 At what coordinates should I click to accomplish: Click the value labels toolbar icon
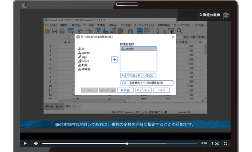[147, 31]
